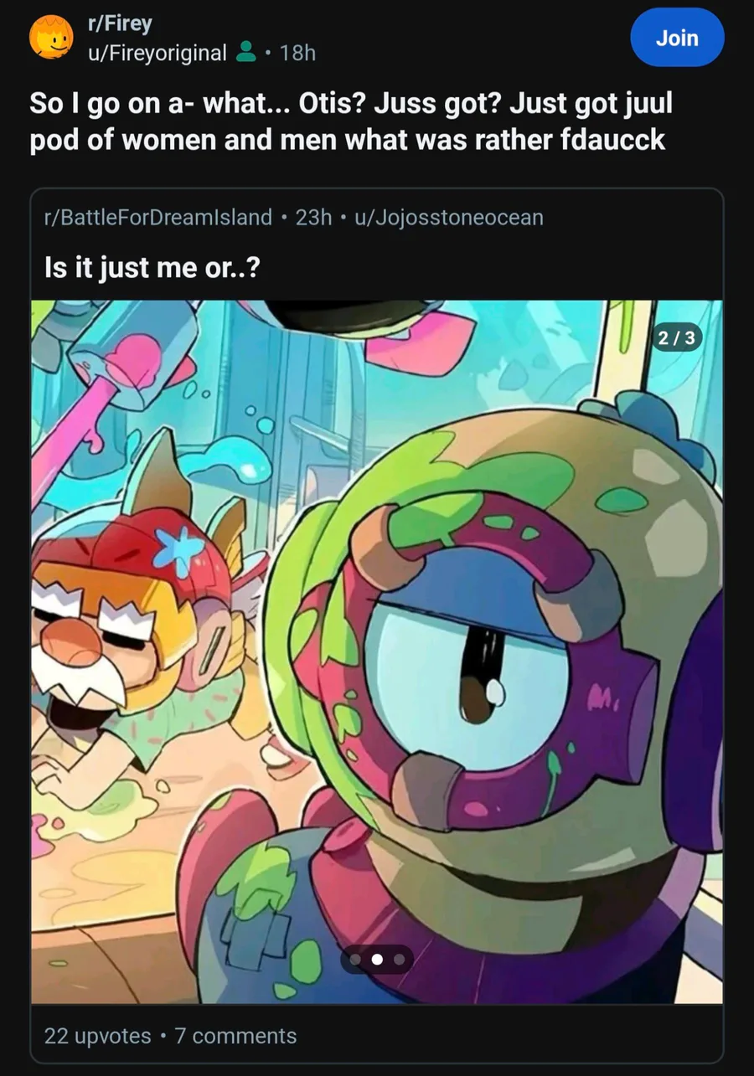Image resolution: width=754 pixels, height=1076 pixels.
Task: Visit u/Fireyoriginal's profile
Action: coord(158,54)
